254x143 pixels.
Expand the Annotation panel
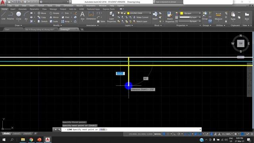click(92, 25)
